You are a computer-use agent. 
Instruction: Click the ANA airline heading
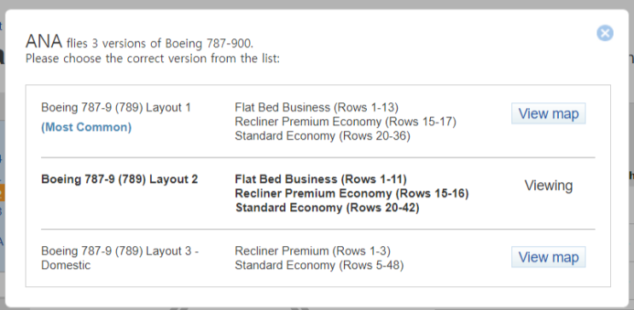[44, 41]
